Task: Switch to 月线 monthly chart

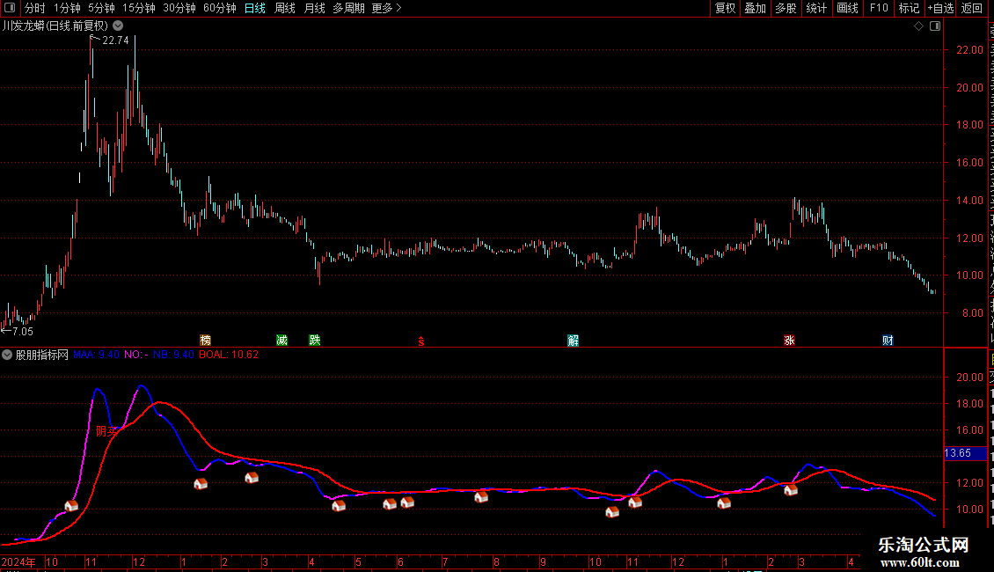Action: 314,8
